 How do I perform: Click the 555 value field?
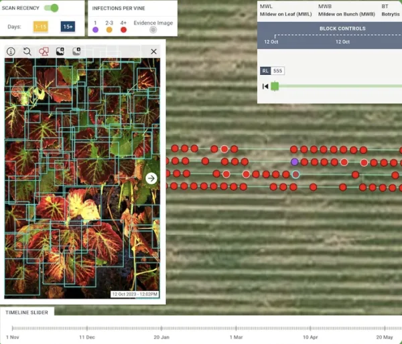click(277, 71)
